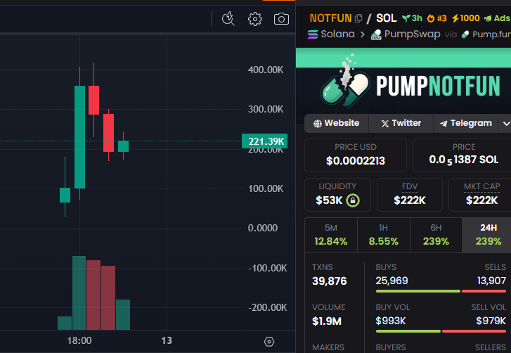
Task: Click the PRICE USD $0.0002213 box
Action: pyautogui.click(x=356, y=155)
